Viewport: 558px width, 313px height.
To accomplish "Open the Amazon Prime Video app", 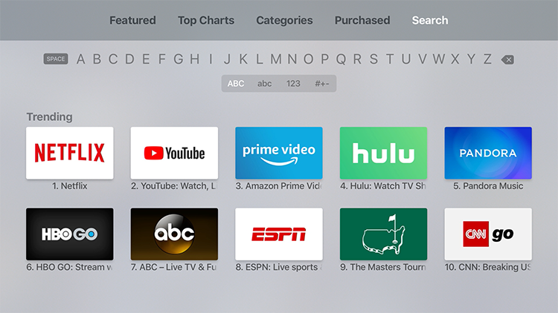I will point(279,153).
